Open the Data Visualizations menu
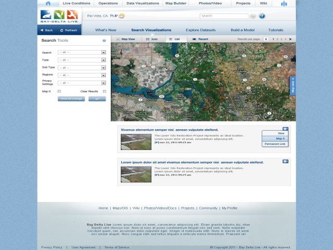This screenshot has height=250, width=333. [x=143, y=4]
